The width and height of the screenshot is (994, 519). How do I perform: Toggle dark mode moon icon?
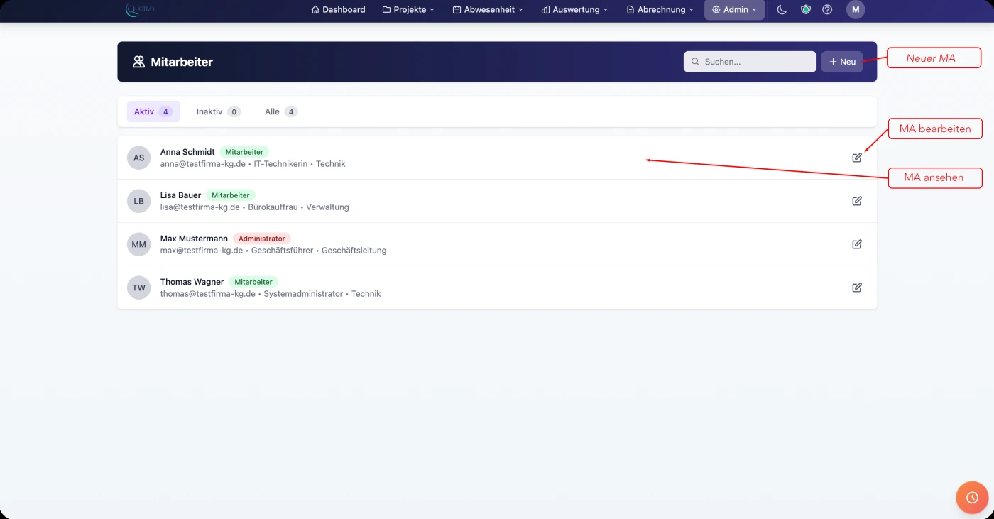pyautogui.click(x=782, y=10)
